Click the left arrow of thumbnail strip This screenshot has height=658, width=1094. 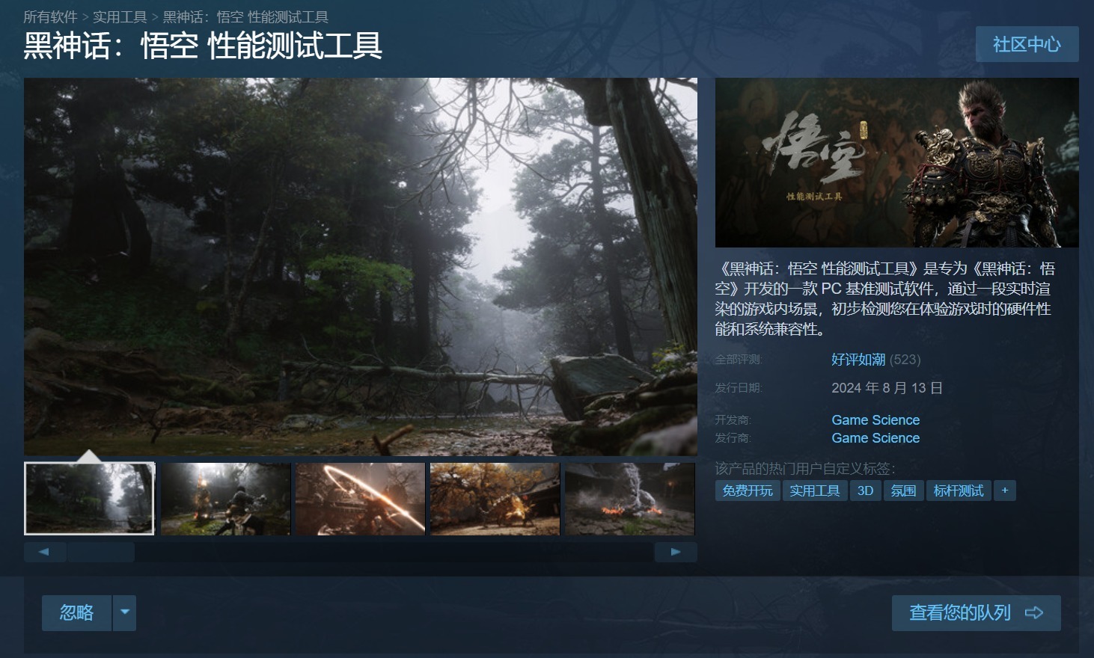45,552
